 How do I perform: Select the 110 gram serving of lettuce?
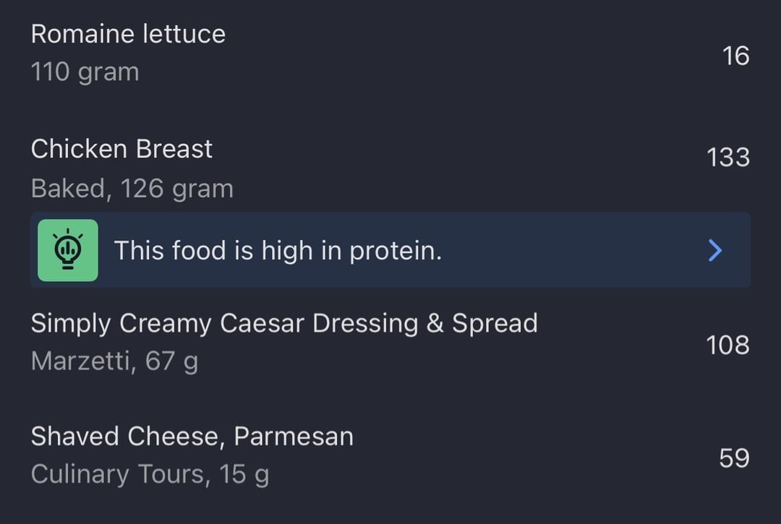coord(85,72)
